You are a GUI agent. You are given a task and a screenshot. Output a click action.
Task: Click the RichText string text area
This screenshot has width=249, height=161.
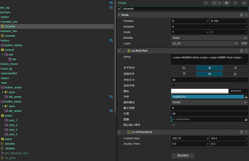pyautogui.click(x=209, y=59)
